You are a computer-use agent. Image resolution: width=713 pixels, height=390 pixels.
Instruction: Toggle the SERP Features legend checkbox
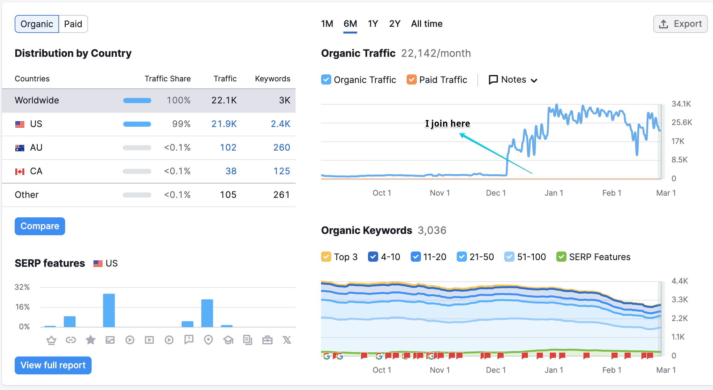point(561,257)
